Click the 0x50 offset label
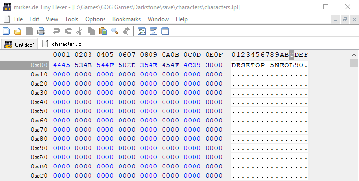This screenshot has width=359, height=181. pyautogui.click(x=39, y=111)
